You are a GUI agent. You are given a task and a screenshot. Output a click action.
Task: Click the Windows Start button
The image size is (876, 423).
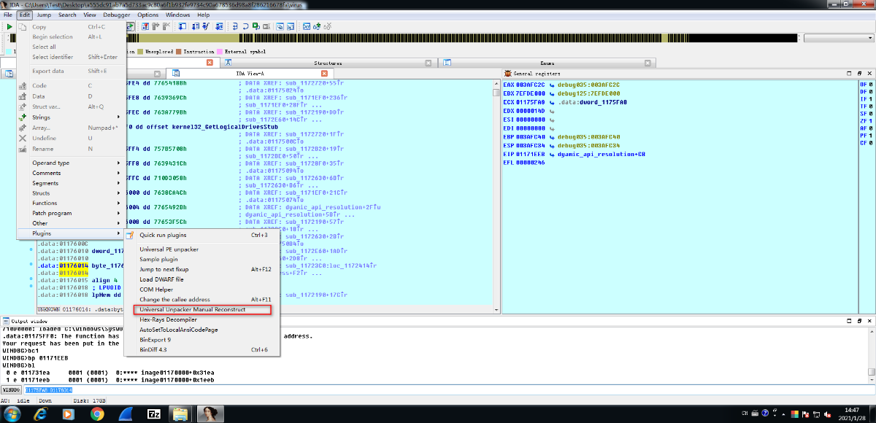12,414
